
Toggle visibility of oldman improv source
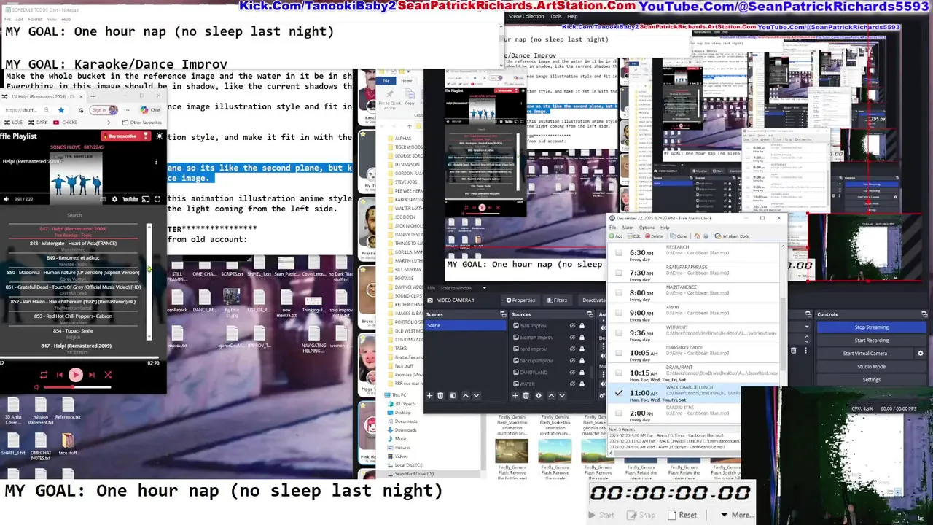(x=572, y=338)
